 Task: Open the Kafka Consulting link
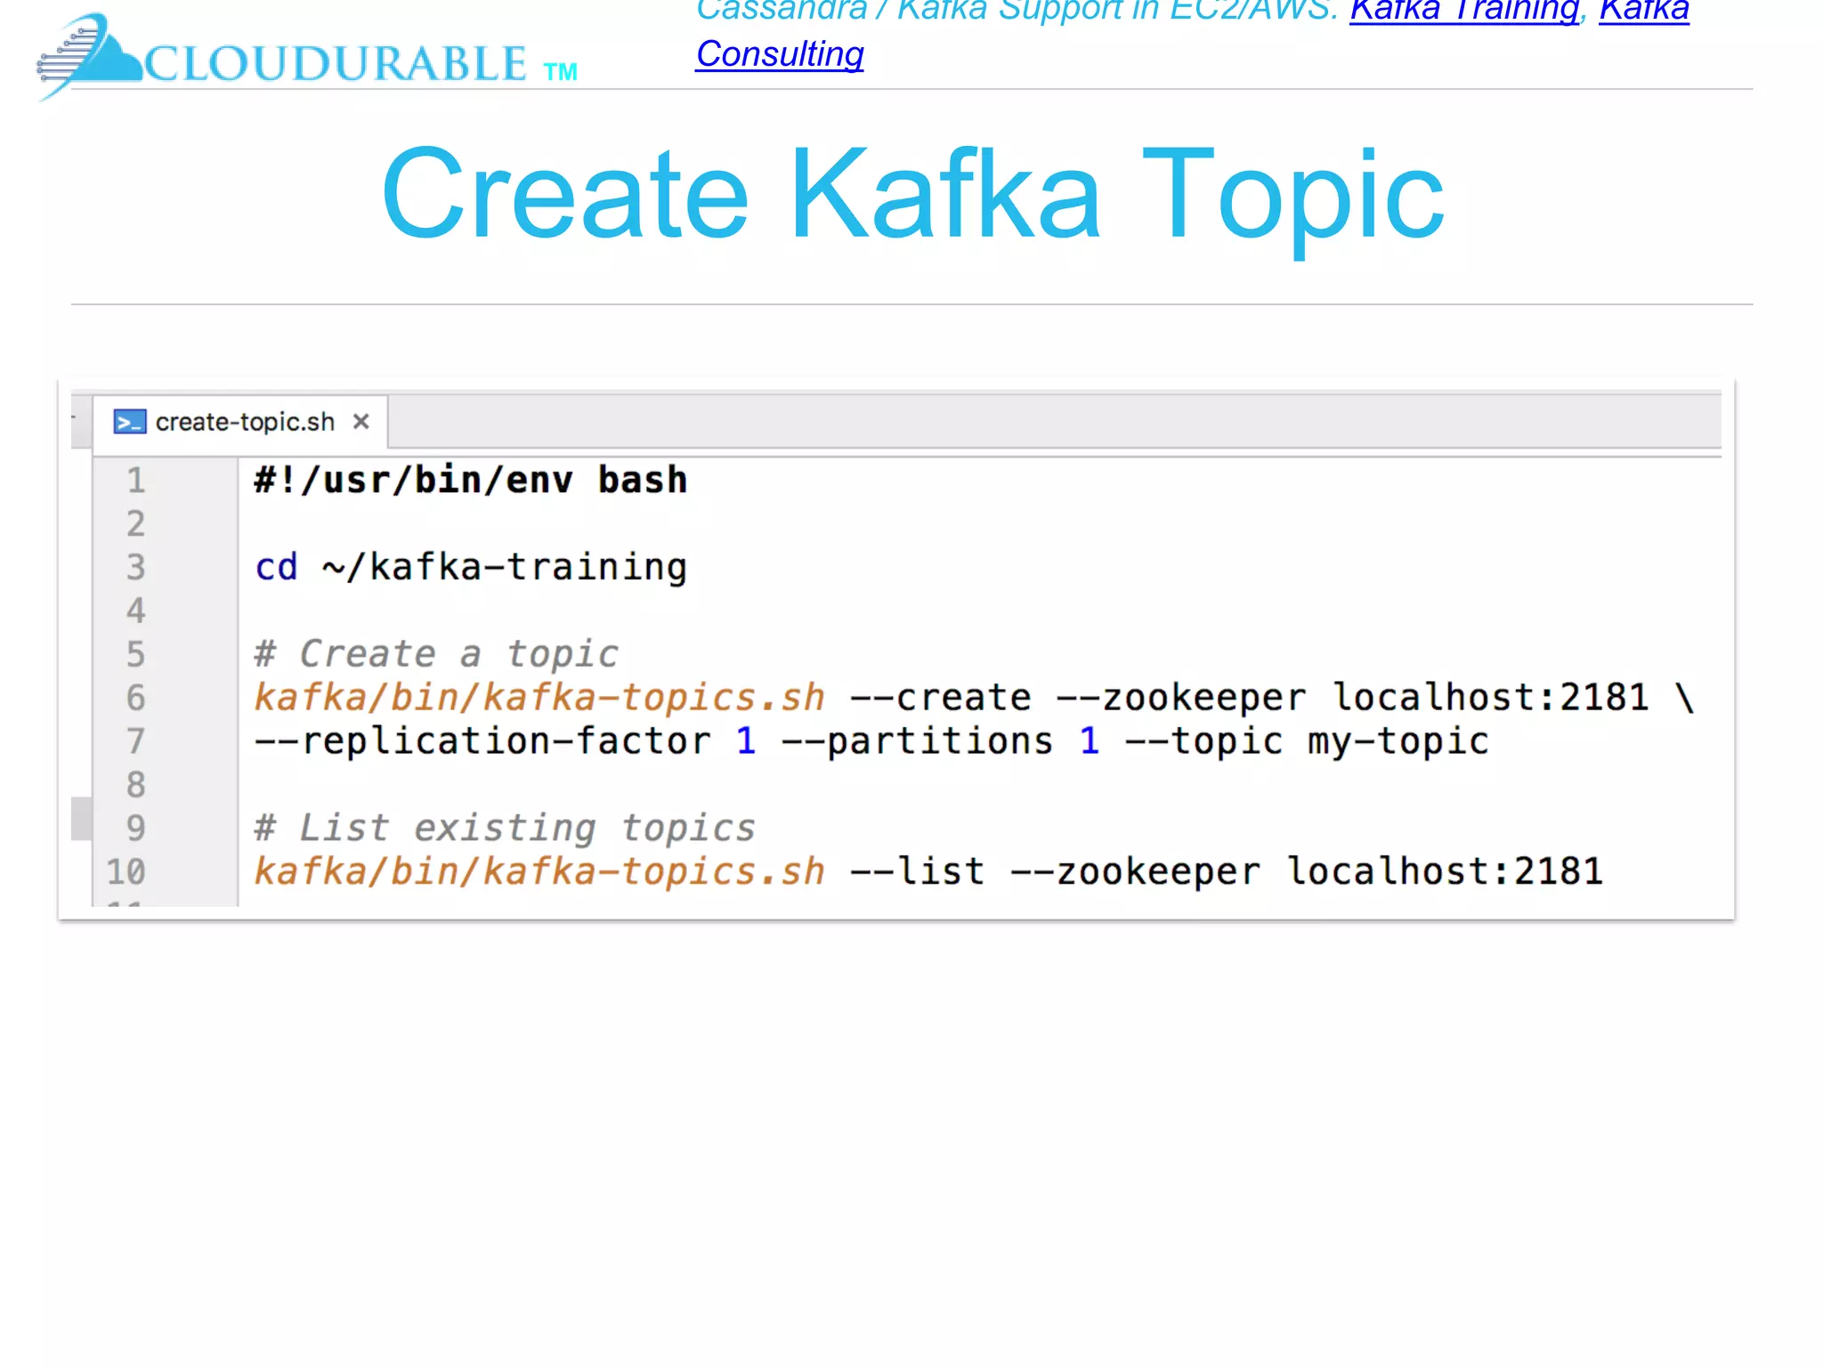[x=780, y=55]
